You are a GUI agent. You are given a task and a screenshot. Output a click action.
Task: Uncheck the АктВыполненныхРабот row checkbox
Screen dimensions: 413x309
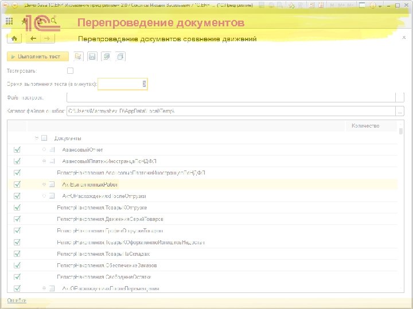pyautogui.click(x=17, y=184)
